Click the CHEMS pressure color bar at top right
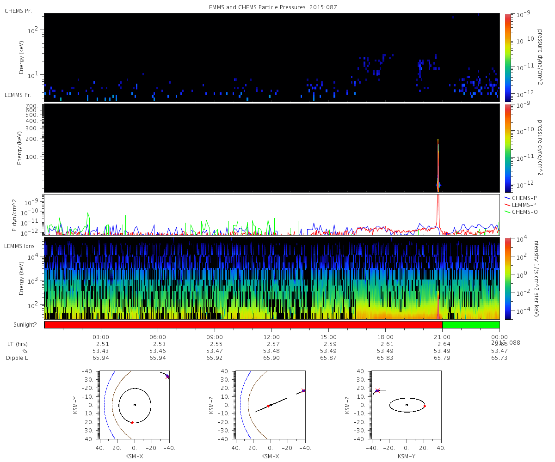Image resolution: width=555 pixels, height=462 pixels. pos(508,57)
